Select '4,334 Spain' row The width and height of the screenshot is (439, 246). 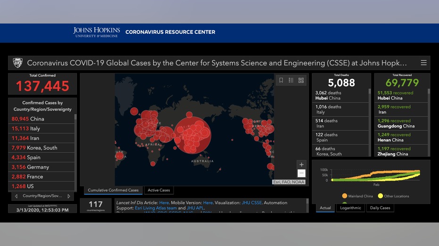click(x=41, y=158)
